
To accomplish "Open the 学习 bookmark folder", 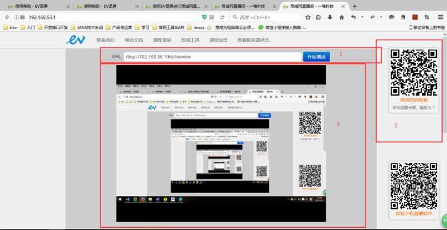I will (x=142, y=27).
